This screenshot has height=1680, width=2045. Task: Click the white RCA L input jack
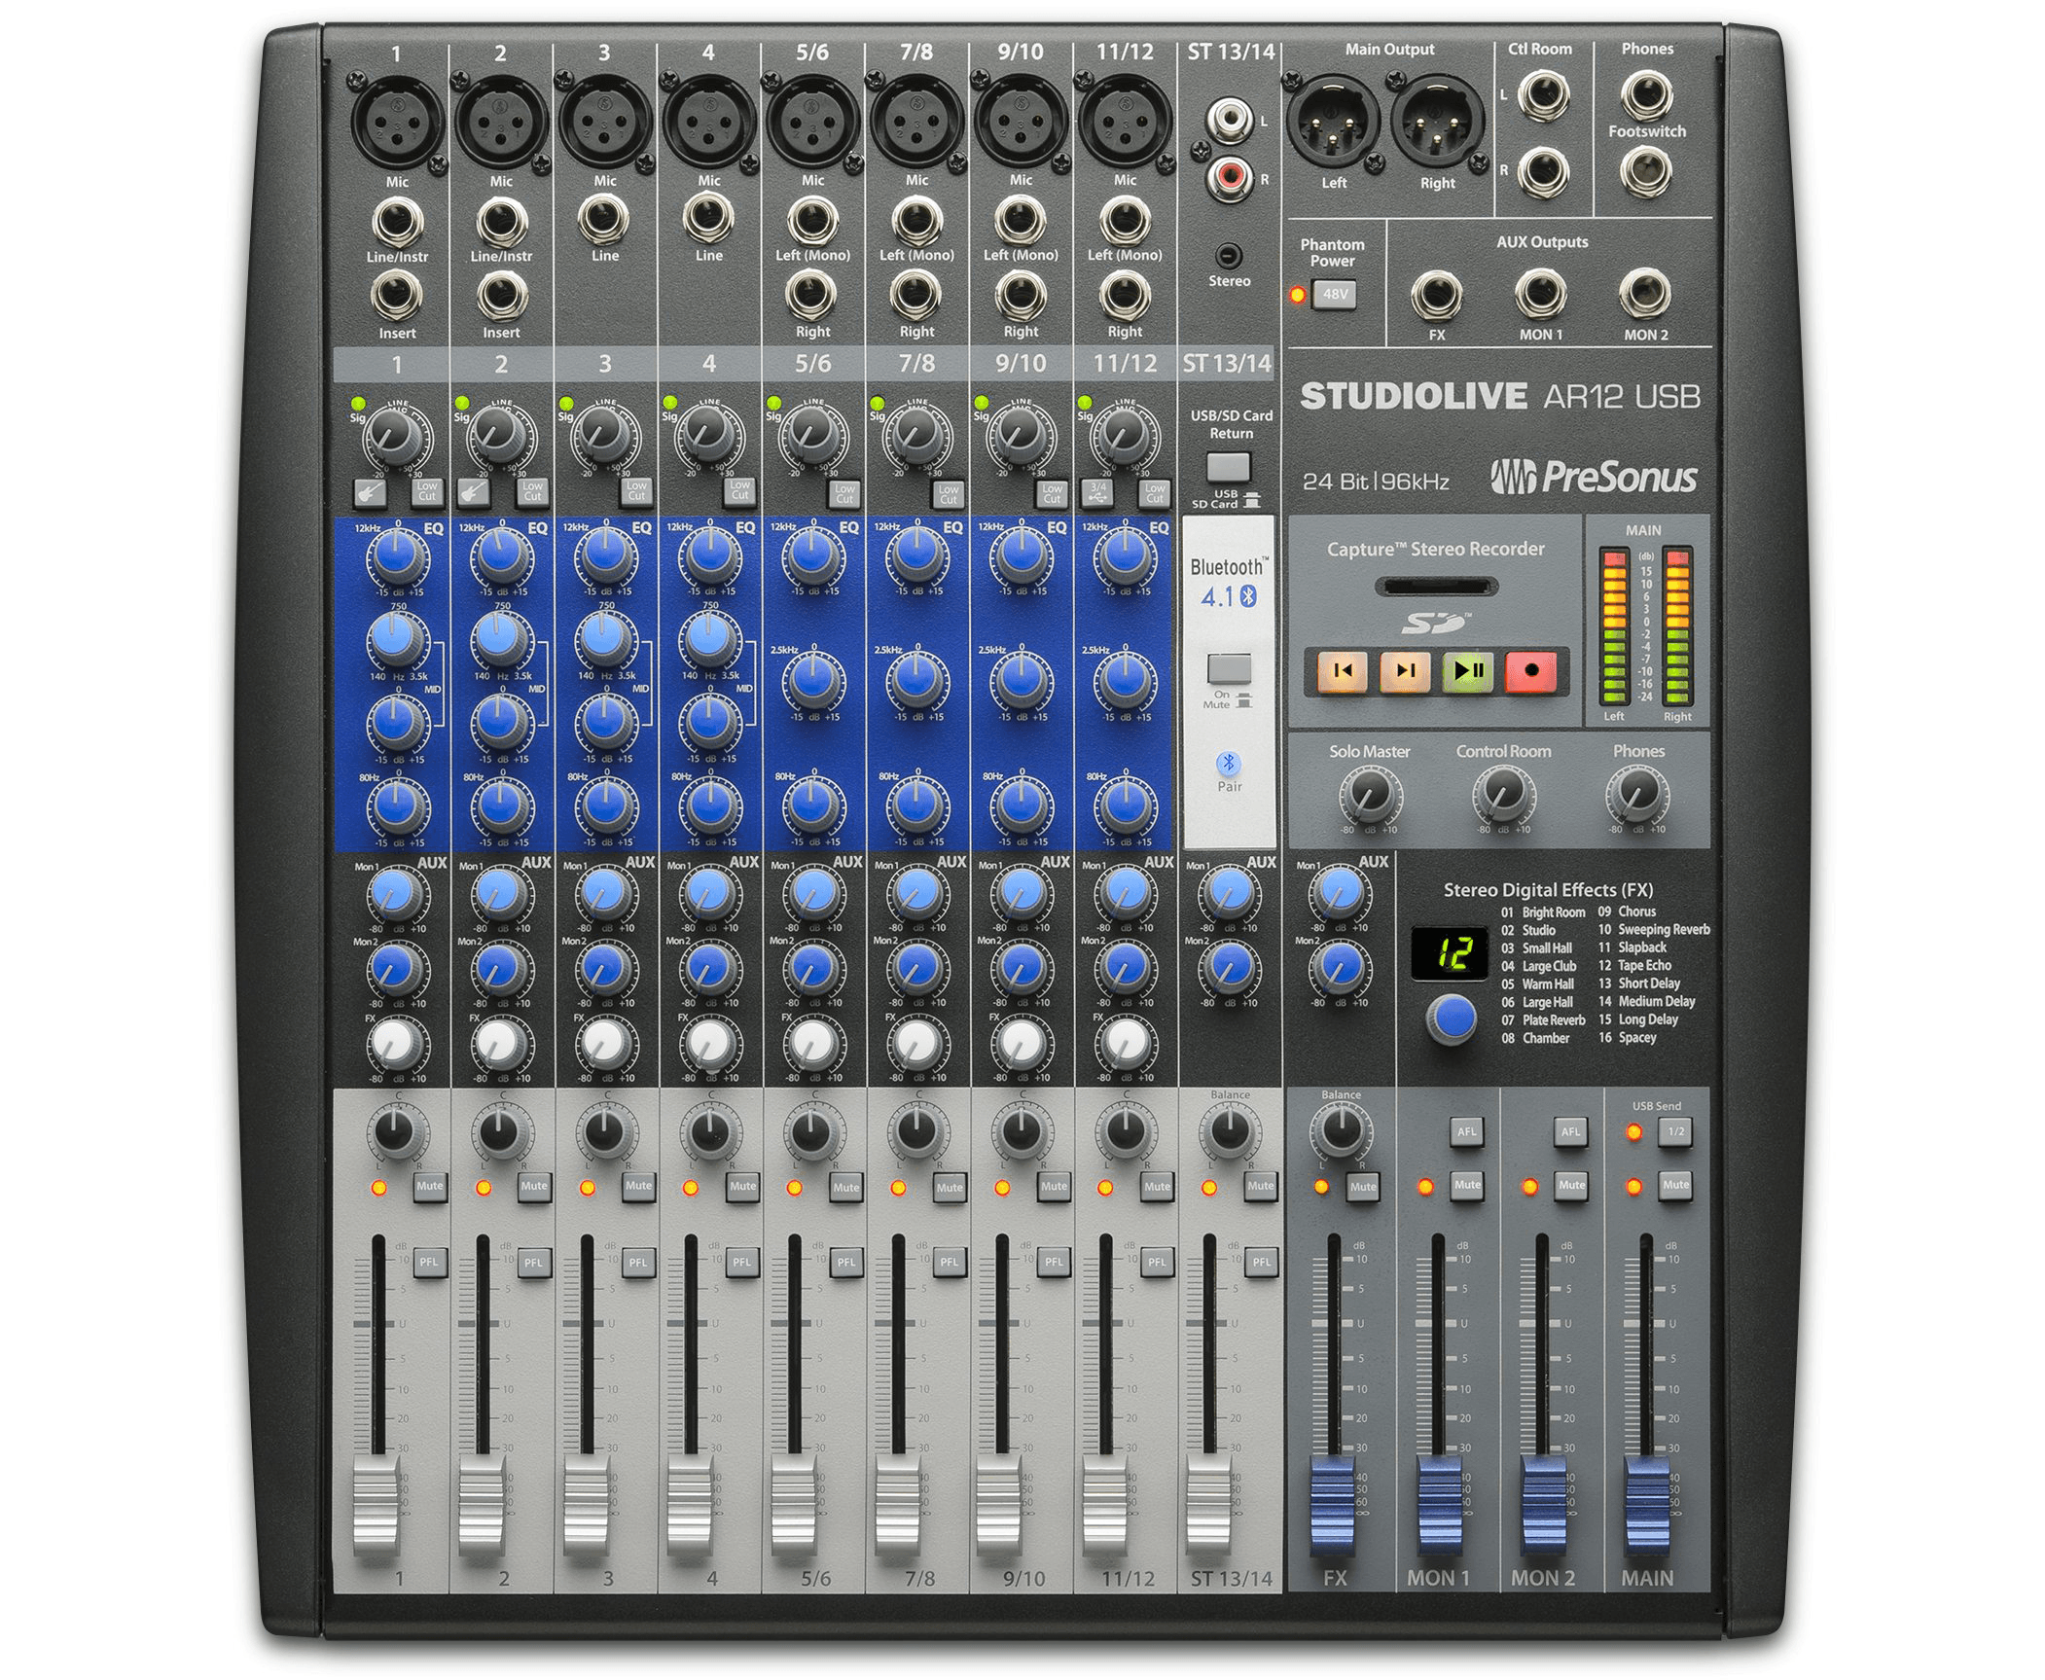[1230, 121]
